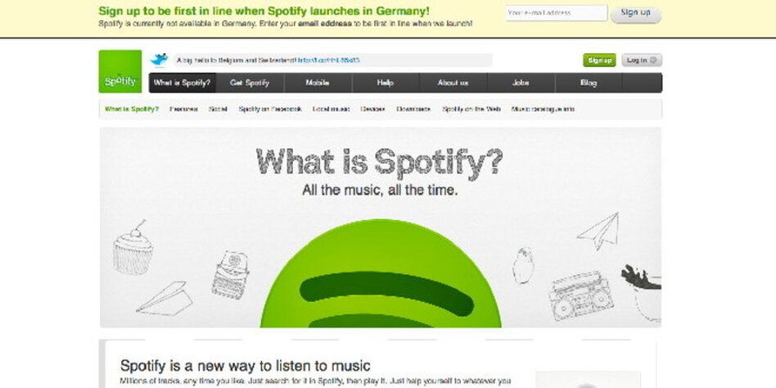Click the boombox sketch drawing
This screenshot has height=388, width=776.
point(581,296)
